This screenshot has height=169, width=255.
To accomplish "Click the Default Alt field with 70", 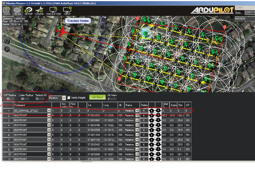I will point(40,99).
